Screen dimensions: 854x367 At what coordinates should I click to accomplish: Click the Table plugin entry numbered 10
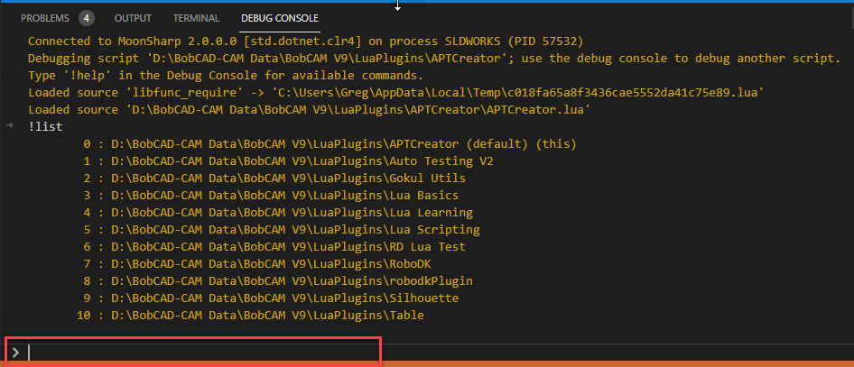point(254,316)
